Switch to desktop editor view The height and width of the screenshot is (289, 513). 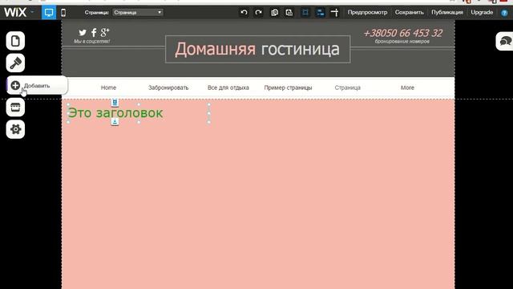[49, 13]
